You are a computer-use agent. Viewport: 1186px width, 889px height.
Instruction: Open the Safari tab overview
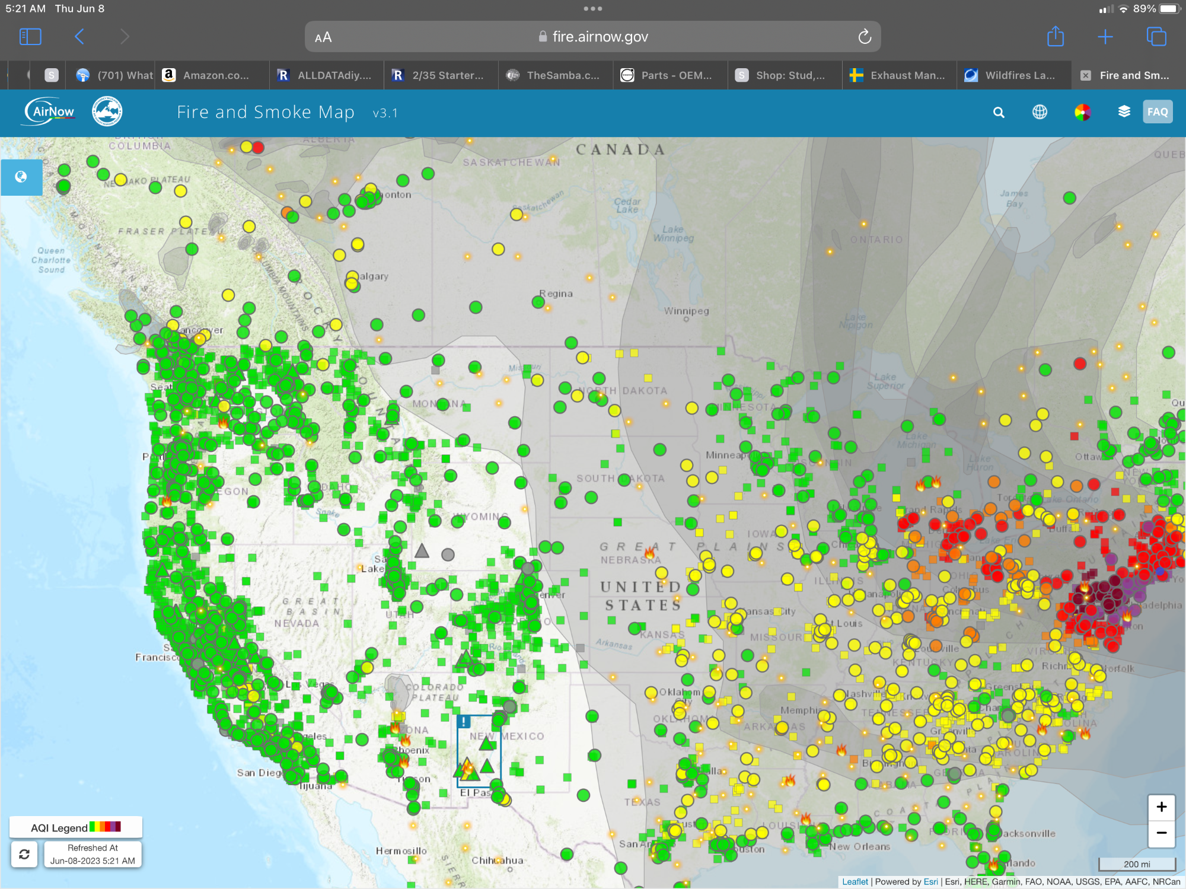click(x=1156, y=37)
